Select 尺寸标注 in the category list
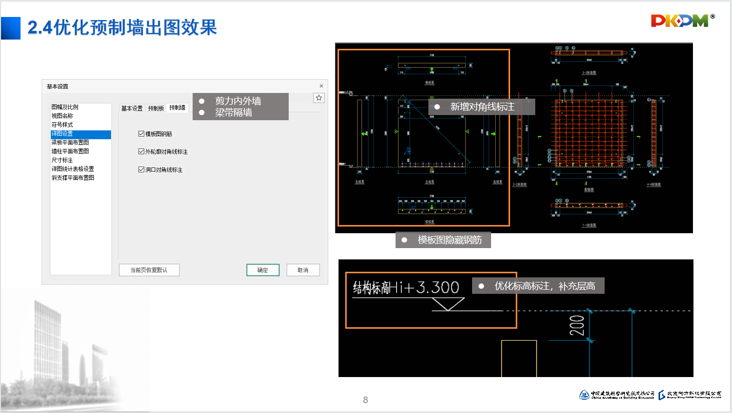The width and height of the screenshot is (732, 413). [x=62, y=160]
